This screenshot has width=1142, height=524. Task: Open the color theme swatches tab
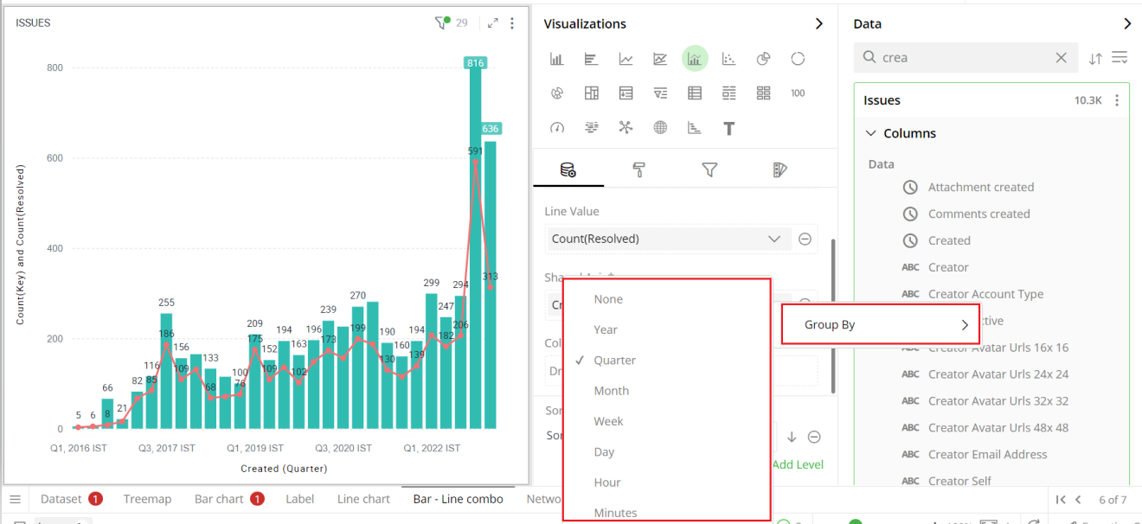[780, 170]
